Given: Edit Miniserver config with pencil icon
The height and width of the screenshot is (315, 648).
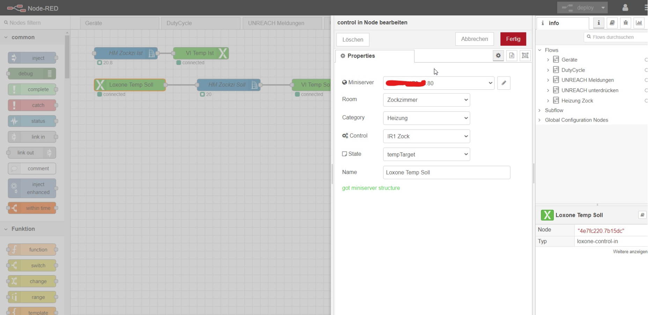Looking at the screenshot, I should (x=504, y=83).
